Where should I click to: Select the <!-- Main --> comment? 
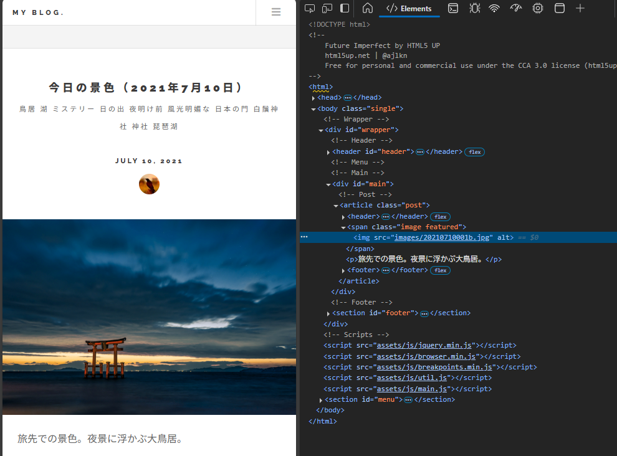click(358, 173)
